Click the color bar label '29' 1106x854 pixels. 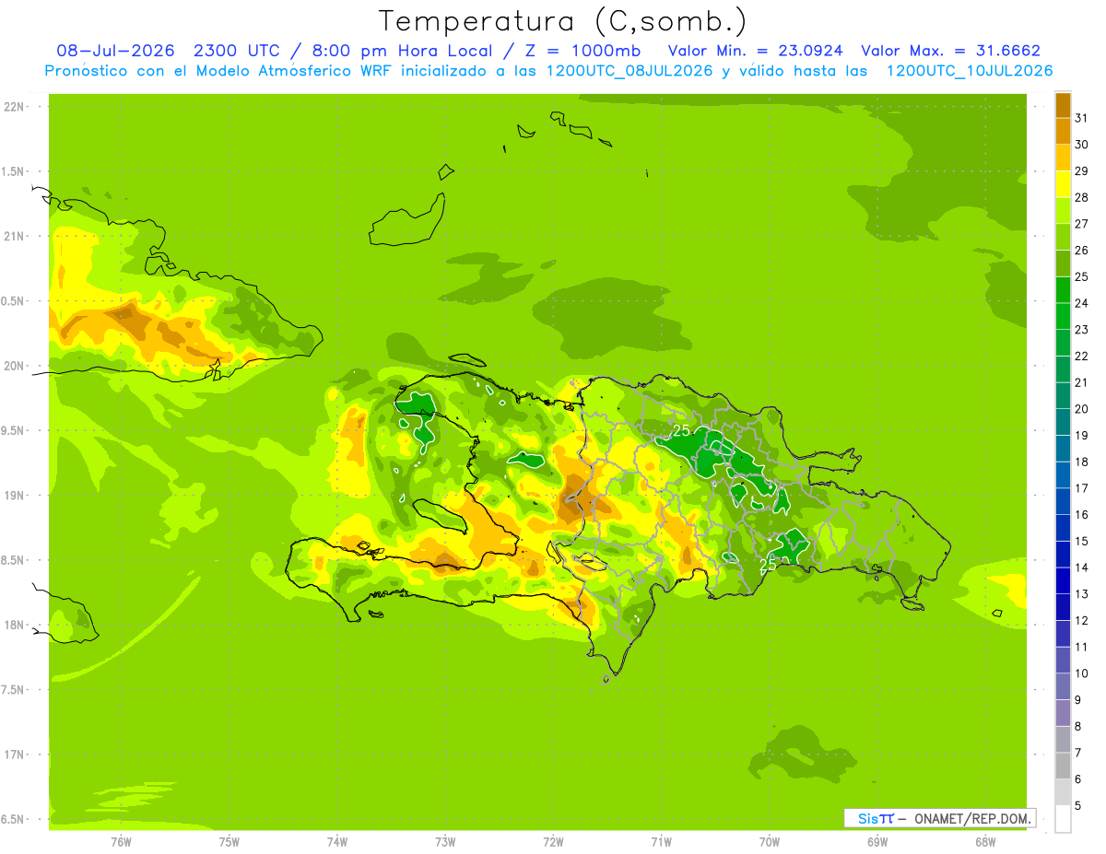(1081, 170)
